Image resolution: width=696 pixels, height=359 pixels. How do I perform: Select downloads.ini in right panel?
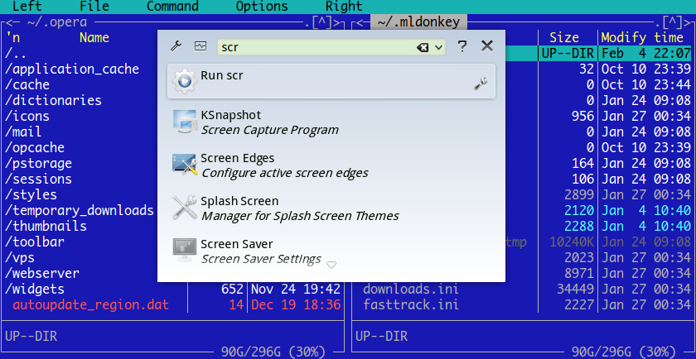click(x=411, y=290)
